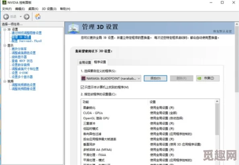Screen dimensions: 239x165
Task: Click the CUDA - GPUs settings row
Action: click(148, 113)
